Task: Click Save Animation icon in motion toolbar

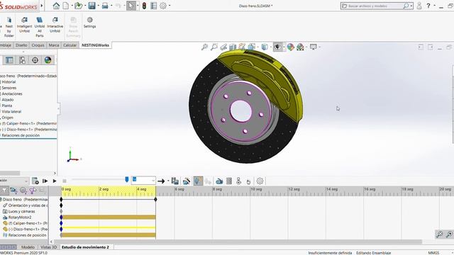Action: [x=175, y=181]
